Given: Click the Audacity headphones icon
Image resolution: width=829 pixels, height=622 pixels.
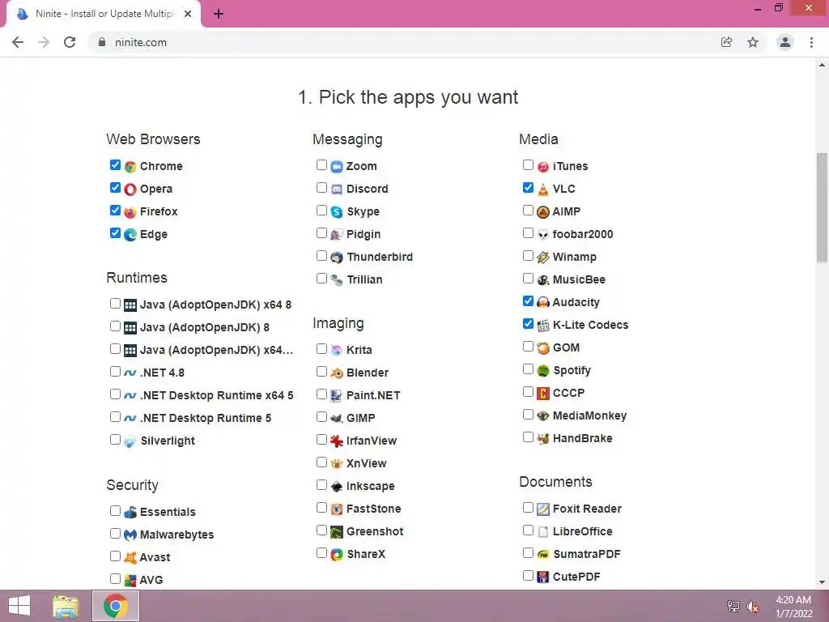Looking at the screenshot, I should pos(543,303).
